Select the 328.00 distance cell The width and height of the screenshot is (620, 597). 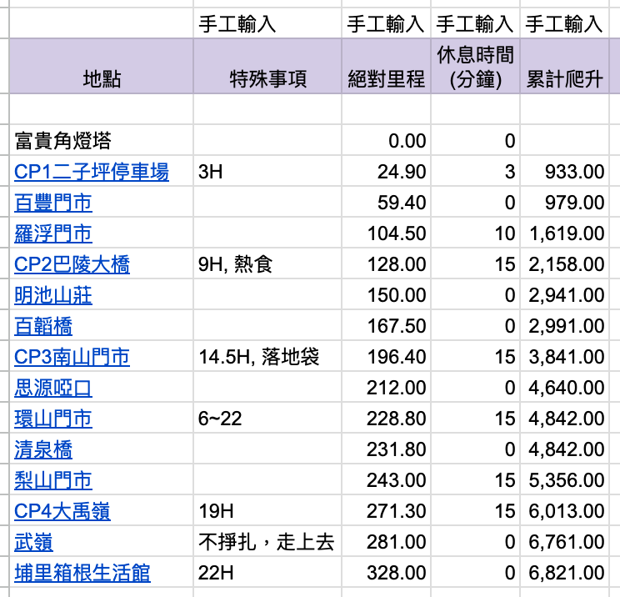point(387,572)
